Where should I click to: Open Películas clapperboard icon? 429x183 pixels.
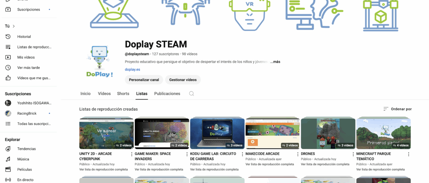tap(8, 169)
